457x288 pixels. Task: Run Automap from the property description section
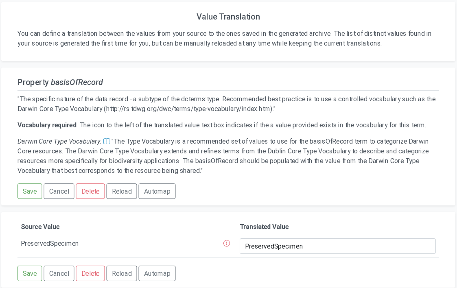click(x=157, y=191)
